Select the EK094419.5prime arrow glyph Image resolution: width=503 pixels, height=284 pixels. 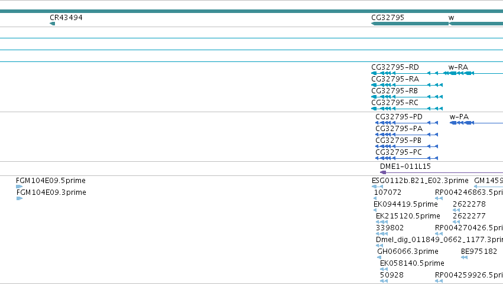click(x=375, y=210)
